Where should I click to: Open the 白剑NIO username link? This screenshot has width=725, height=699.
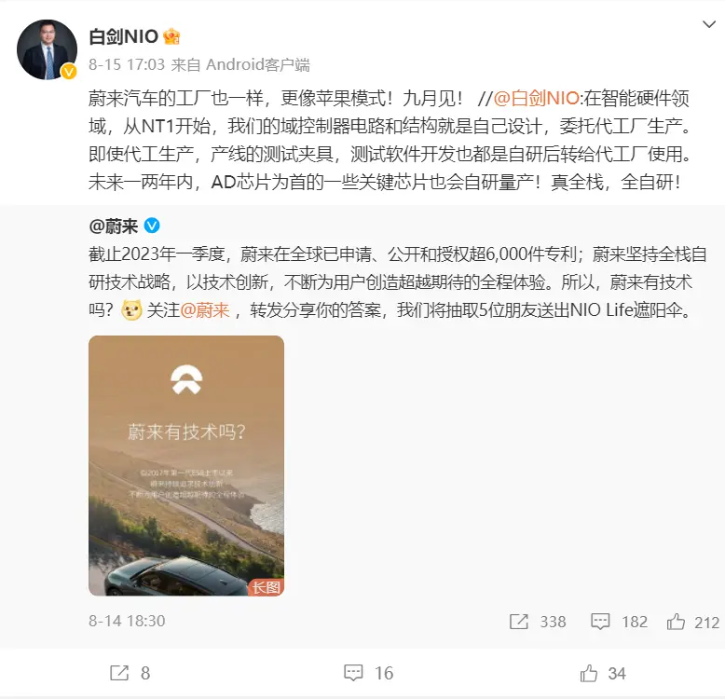pos(123,36)
